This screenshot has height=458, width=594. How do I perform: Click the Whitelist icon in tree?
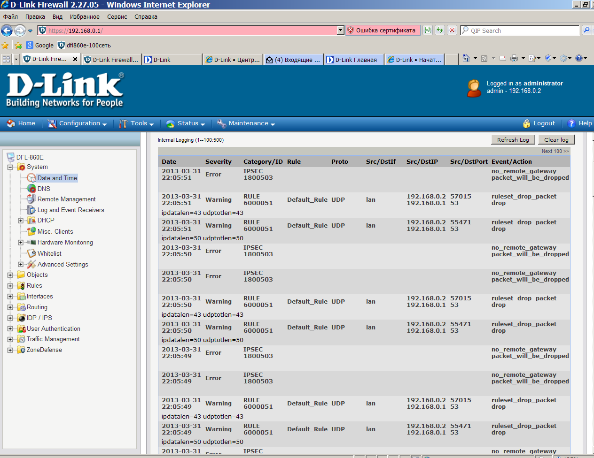click(x=31, y=253)
